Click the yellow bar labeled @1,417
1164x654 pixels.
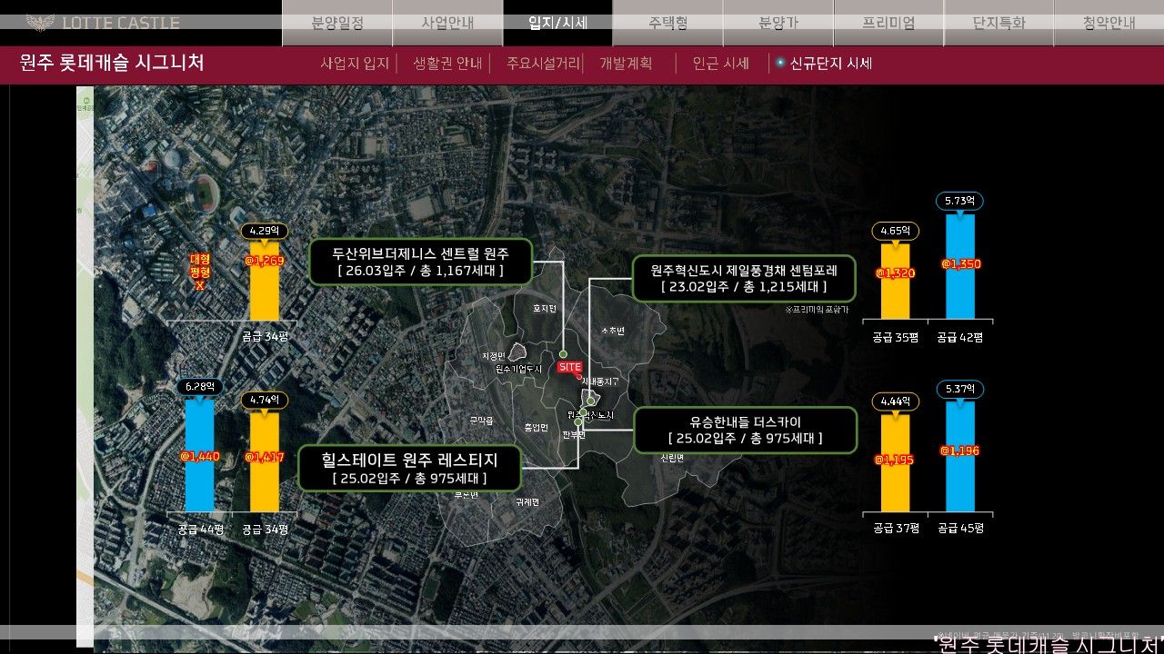coord(265,461)
